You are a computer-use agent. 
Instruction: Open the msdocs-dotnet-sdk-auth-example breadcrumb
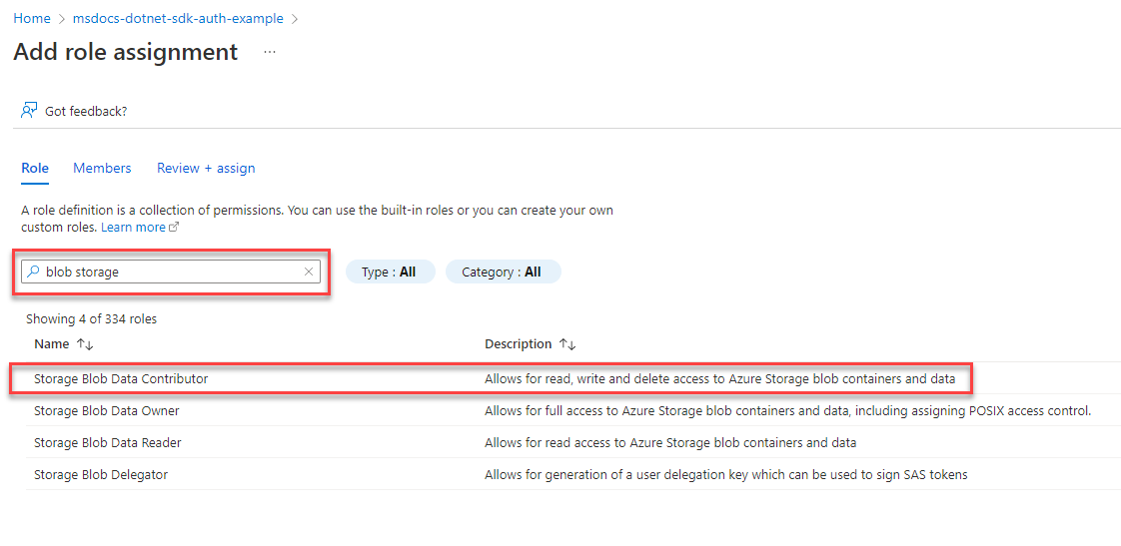pos(178,19)
